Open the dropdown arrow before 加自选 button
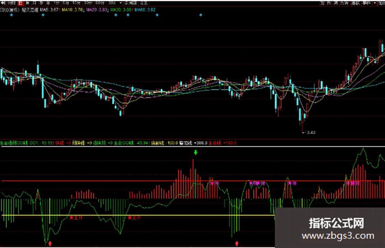385x248 pixels. 375,3
